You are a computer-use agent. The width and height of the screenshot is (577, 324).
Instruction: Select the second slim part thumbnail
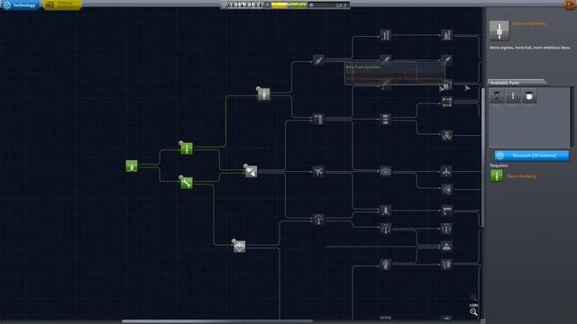[513, 96]
